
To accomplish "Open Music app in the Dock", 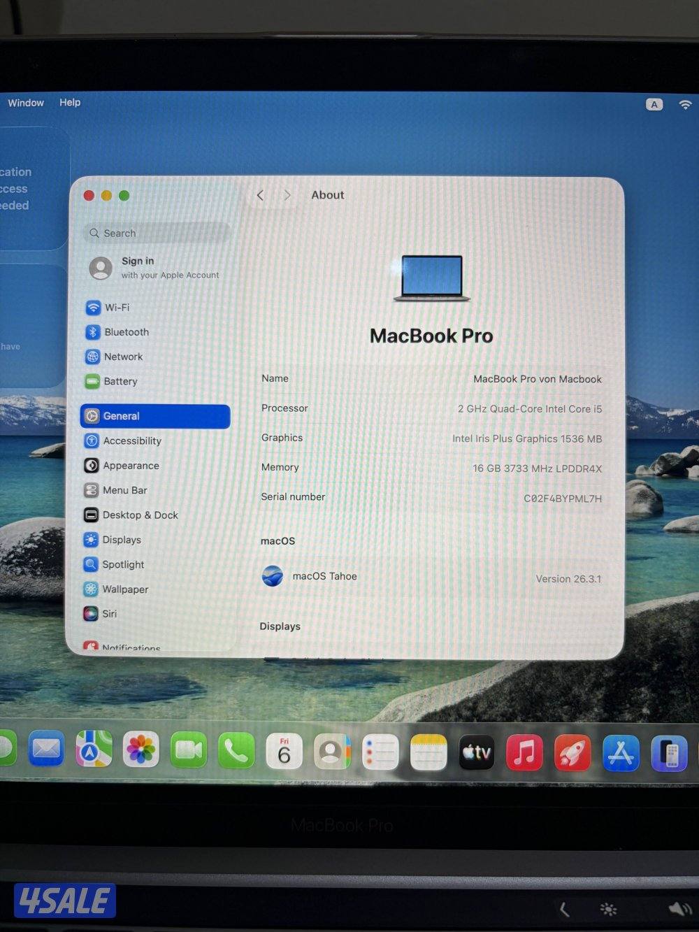I will (524, 753).
